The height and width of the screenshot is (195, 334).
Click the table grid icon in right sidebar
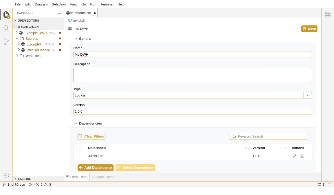coord(328,15)
